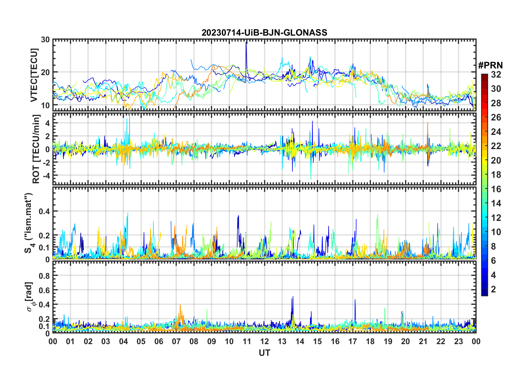The height and width of the screenshot is (370, 529).
Task: Click the x-axis hour tick 15
Action: [317, 342]
